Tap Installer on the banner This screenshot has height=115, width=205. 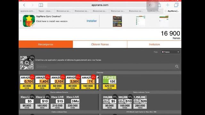click(92, 21)
